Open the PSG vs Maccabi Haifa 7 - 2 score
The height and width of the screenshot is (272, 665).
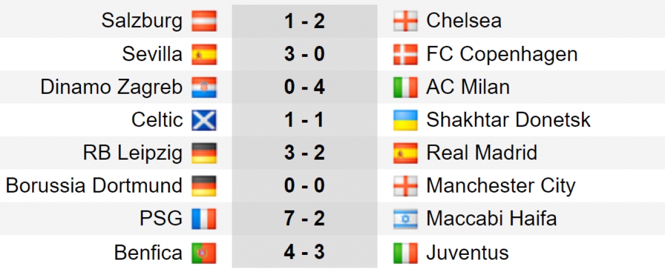304,219
